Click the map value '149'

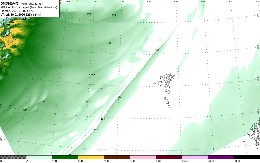93,74
